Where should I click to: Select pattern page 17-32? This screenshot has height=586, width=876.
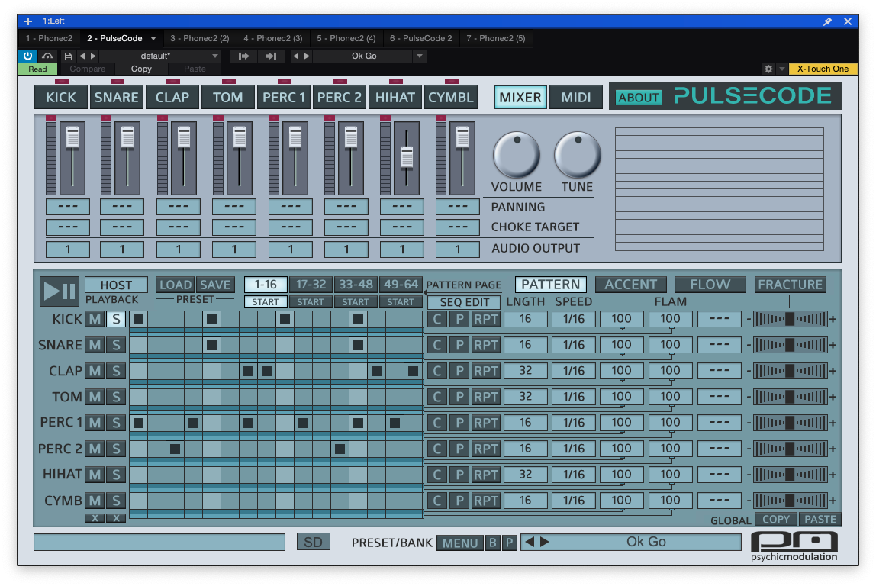[311, 285]
